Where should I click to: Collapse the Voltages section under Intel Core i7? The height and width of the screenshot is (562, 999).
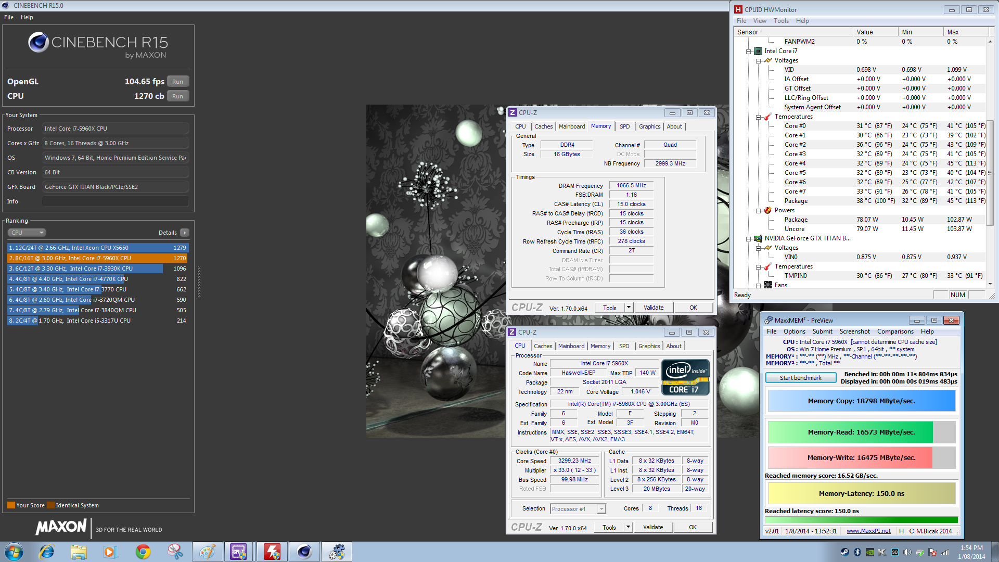point(758,60)
